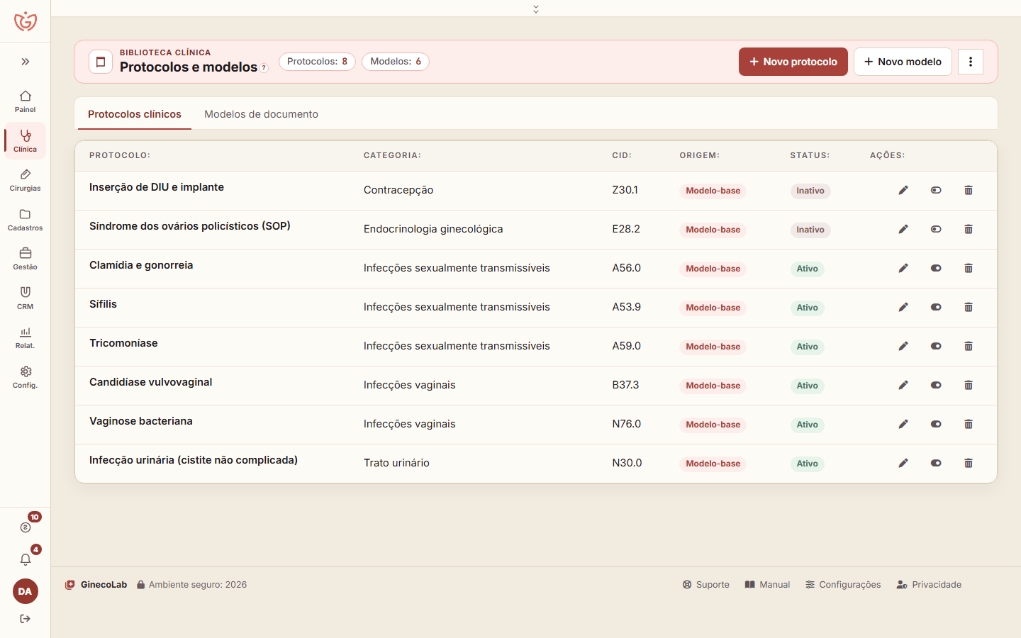Open the help tooltip beside Protocolos e modelos
The width and height of the screenshot is (1021, 638).
[x=264, y=68]
